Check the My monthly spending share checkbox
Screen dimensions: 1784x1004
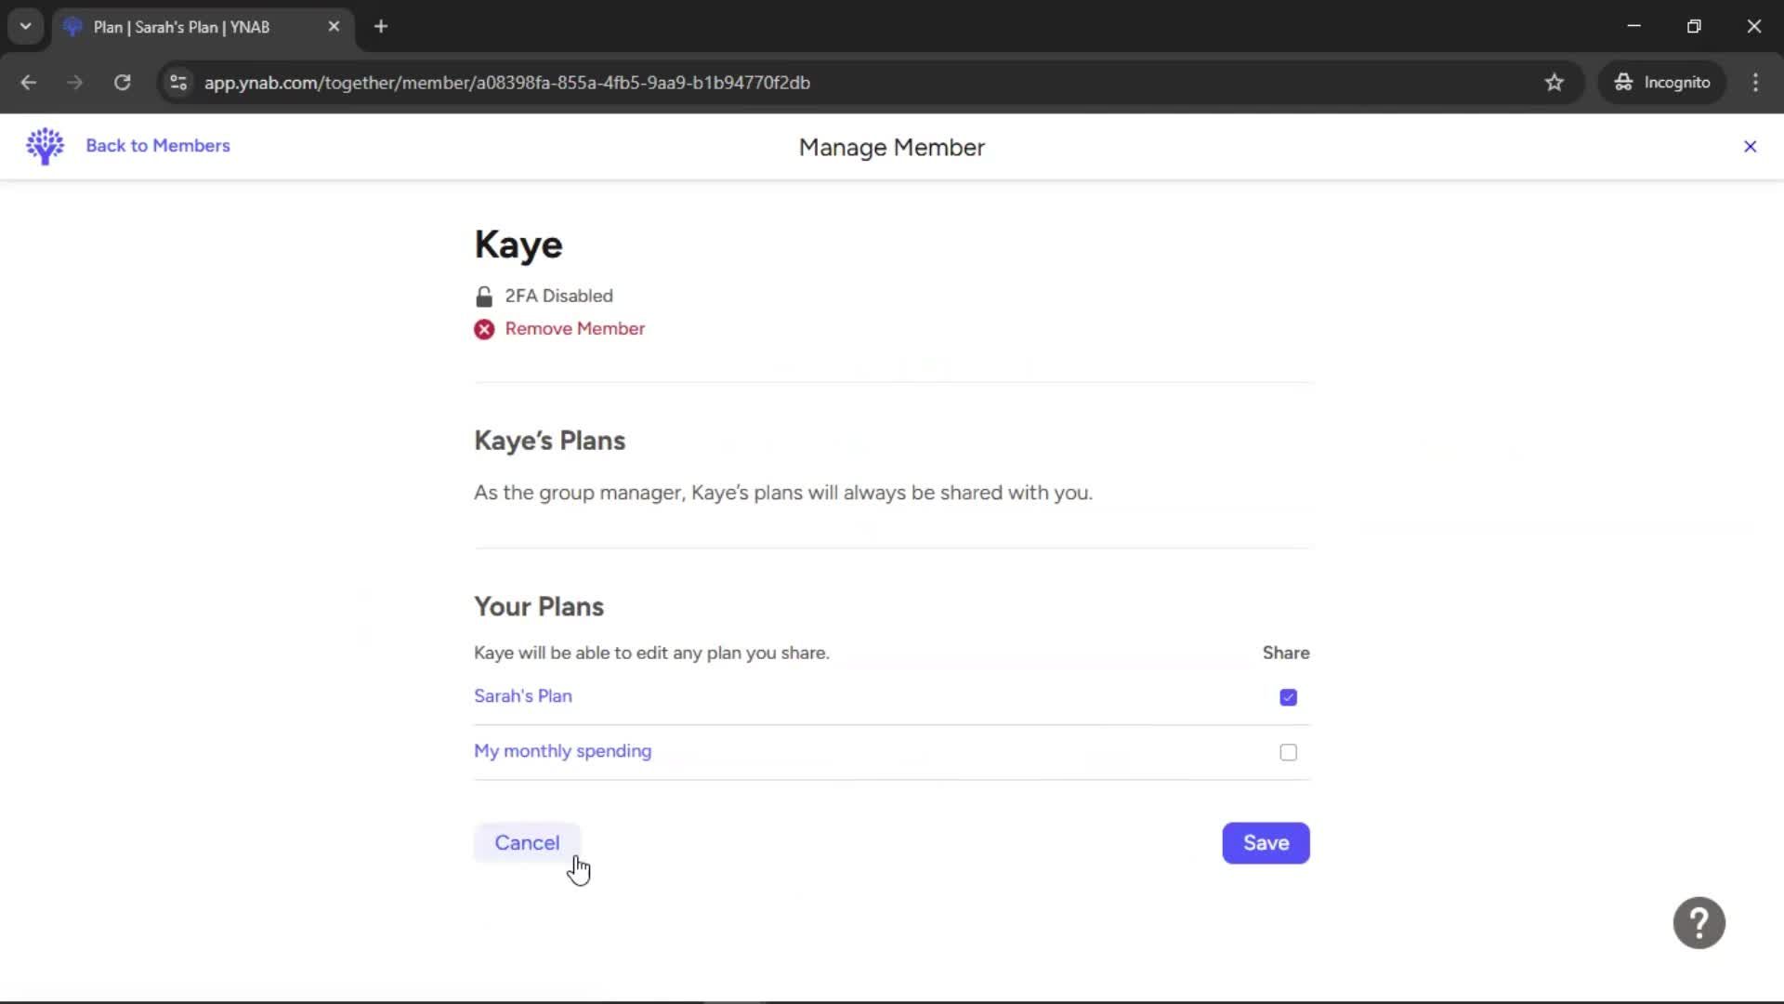(1288, 752)
